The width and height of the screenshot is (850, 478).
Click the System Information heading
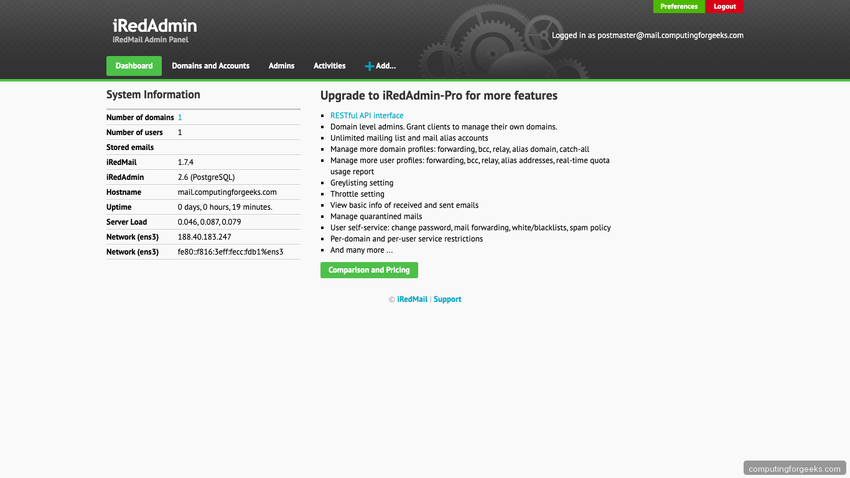tap(153, 95)
